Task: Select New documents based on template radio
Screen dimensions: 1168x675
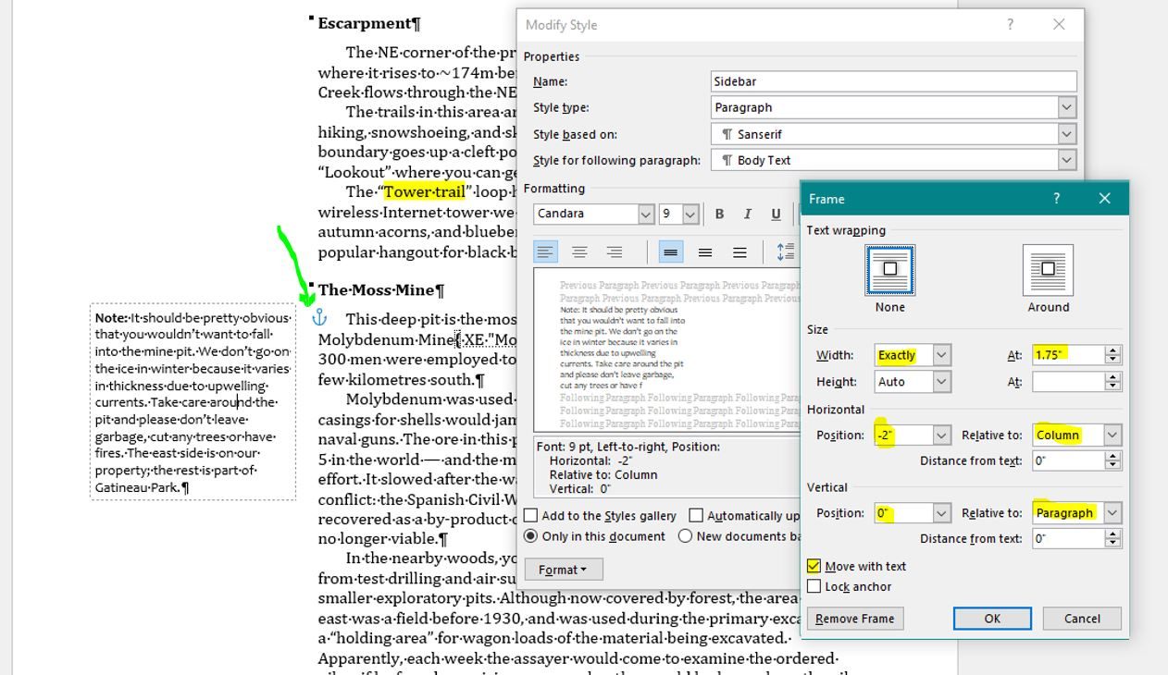Action: tap(685, 536)
